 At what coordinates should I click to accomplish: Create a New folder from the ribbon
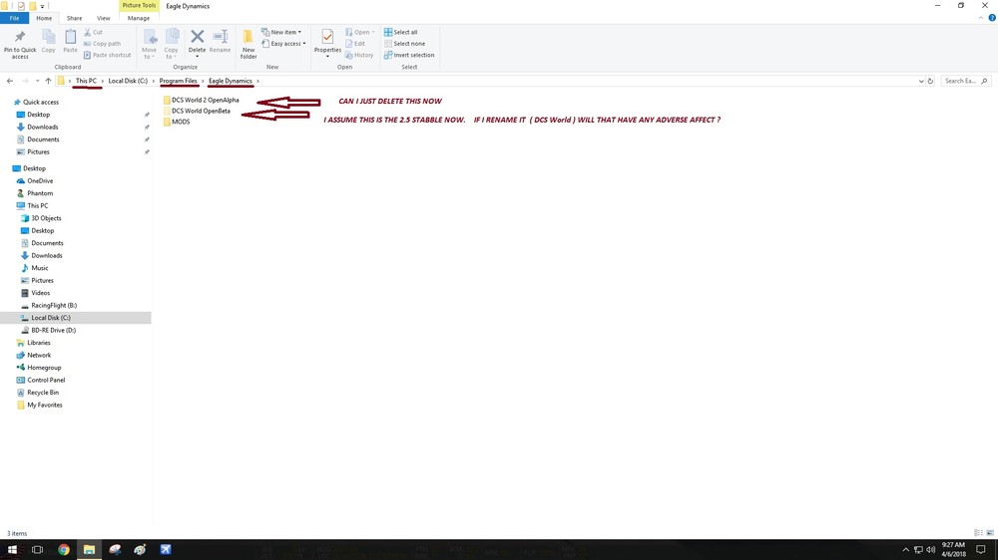tap(249, 44)
